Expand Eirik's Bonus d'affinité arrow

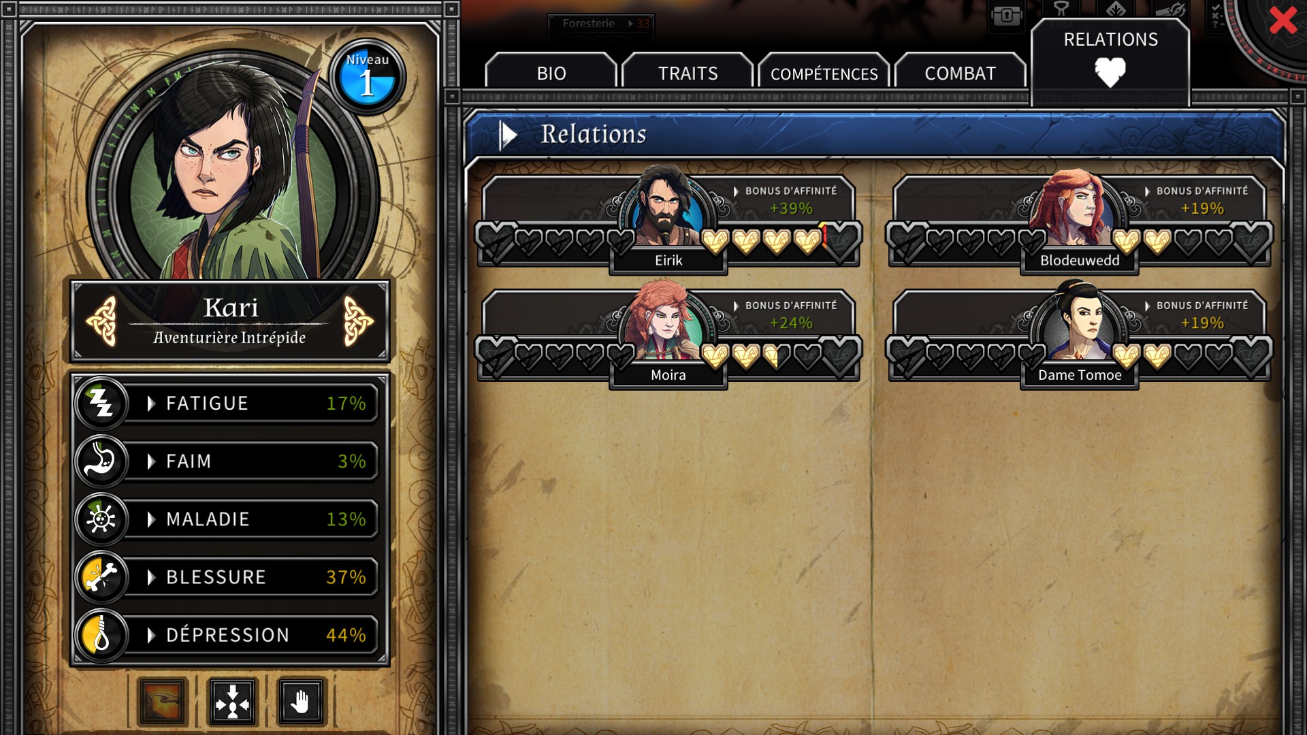(x=736, y=191)
